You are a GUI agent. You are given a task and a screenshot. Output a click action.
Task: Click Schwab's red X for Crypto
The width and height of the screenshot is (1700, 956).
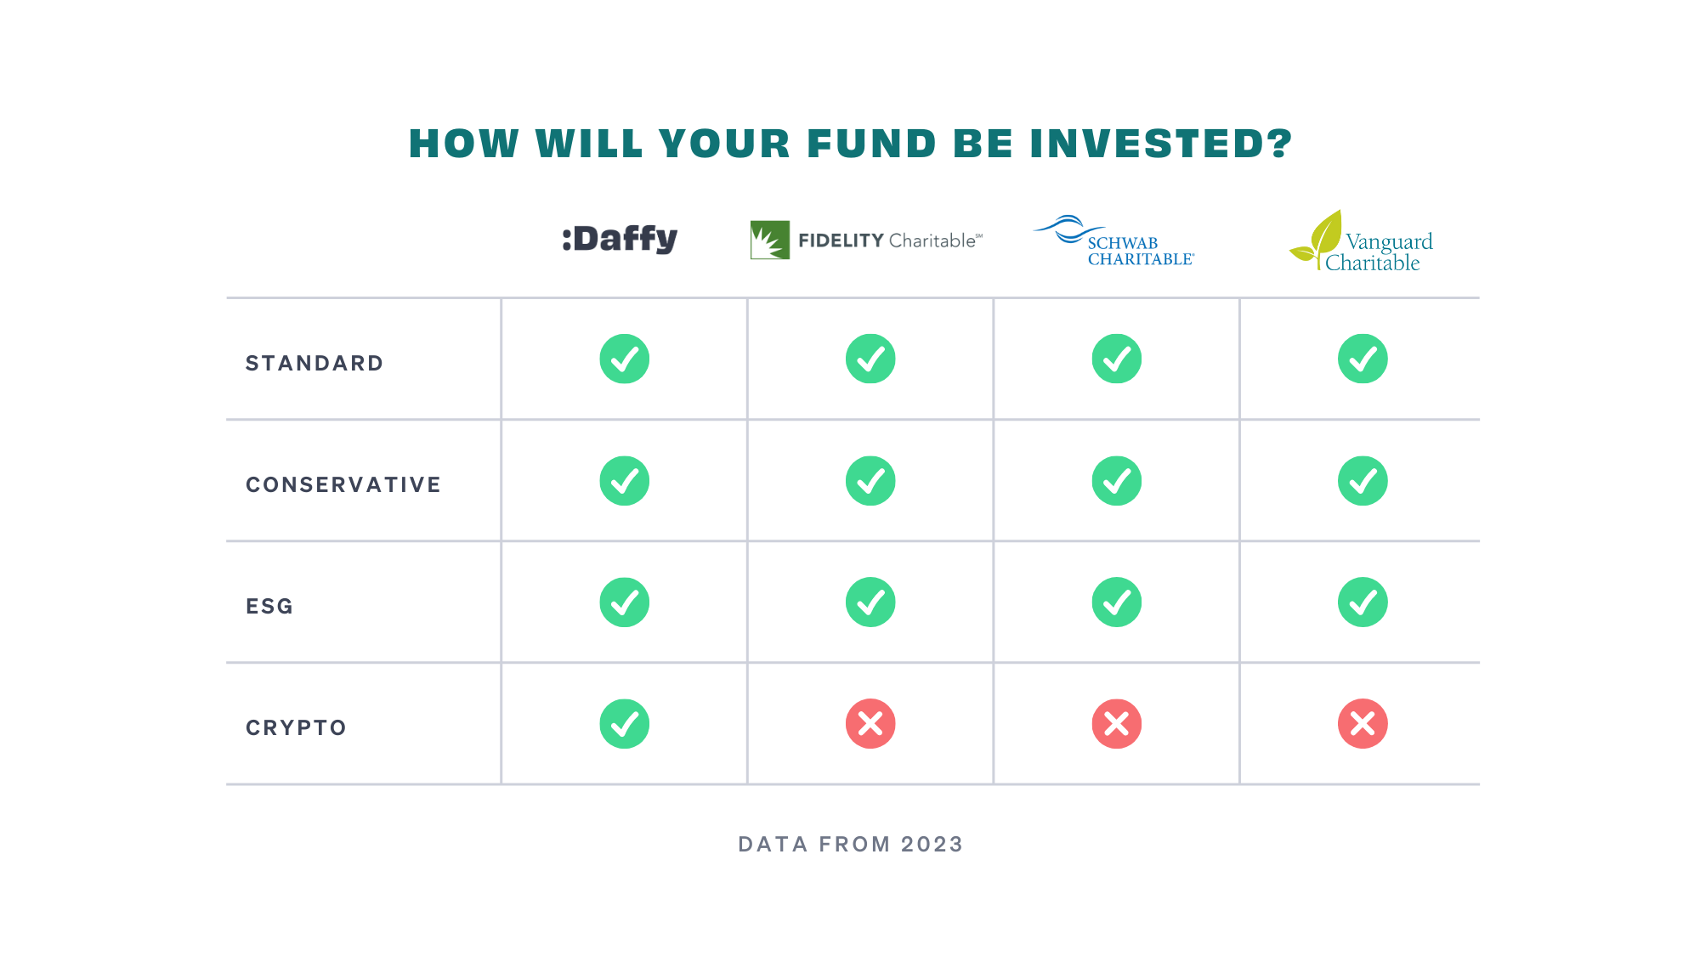(x=1117, y=724)
